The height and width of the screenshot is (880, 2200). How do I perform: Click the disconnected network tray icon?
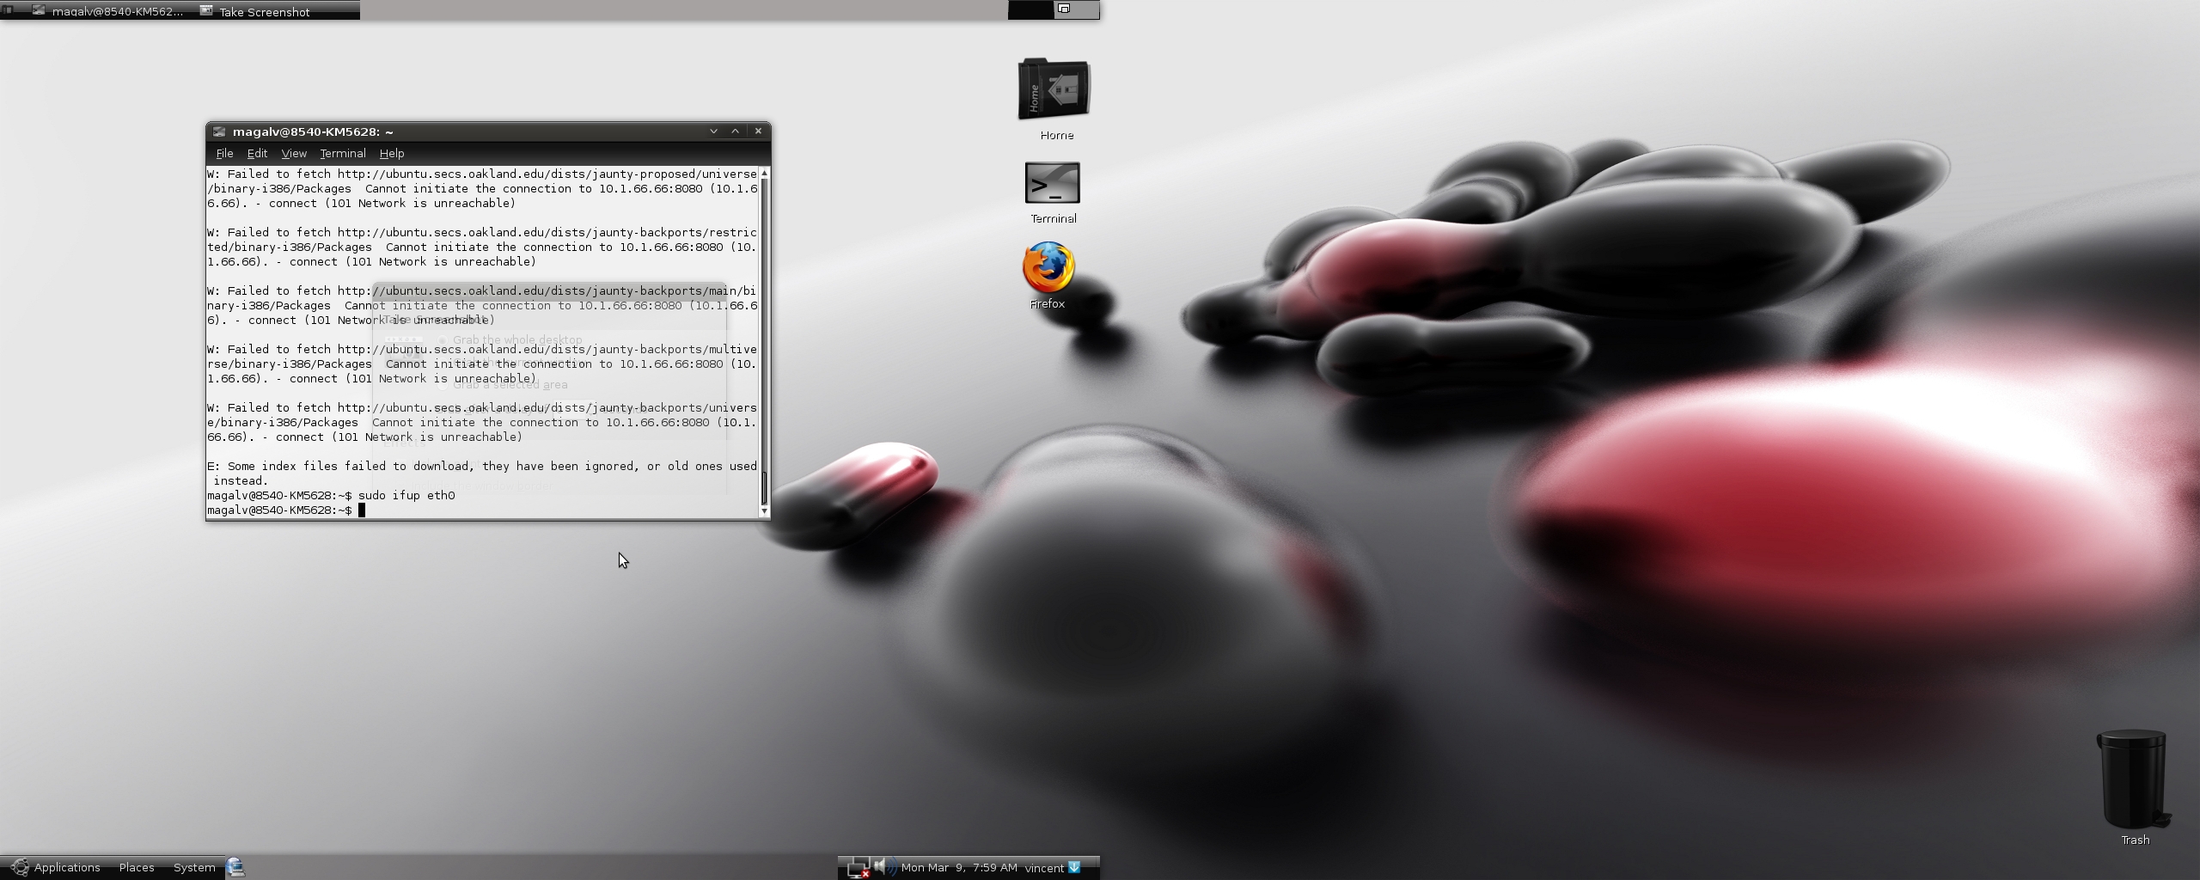pyautogui.click(x=858, y=868)
